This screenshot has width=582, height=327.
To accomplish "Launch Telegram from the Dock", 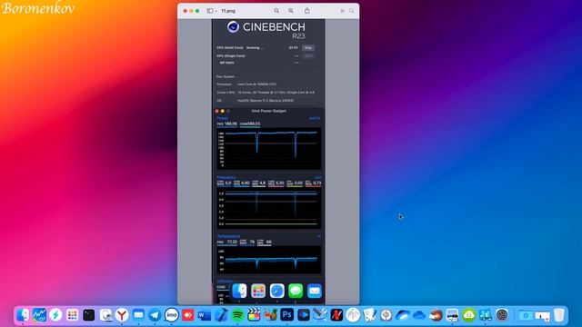I will coord(155,315).
